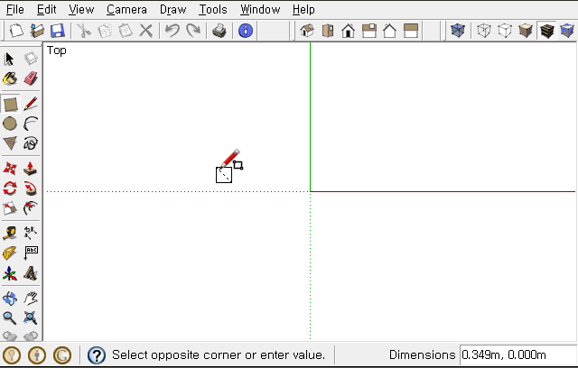Choose the Tape Measure tool
The height and width of the screenshot is (368, 578).
click(10, 234)
